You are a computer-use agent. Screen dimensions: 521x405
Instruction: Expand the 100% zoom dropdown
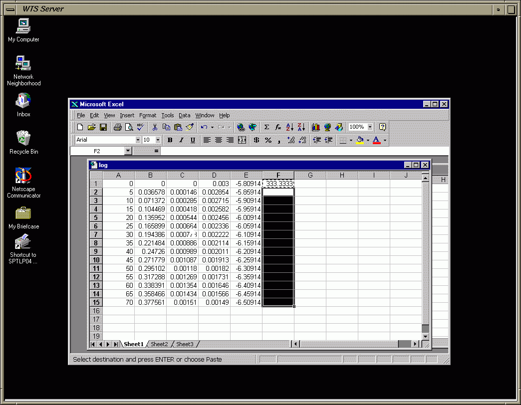pos(370,127)
